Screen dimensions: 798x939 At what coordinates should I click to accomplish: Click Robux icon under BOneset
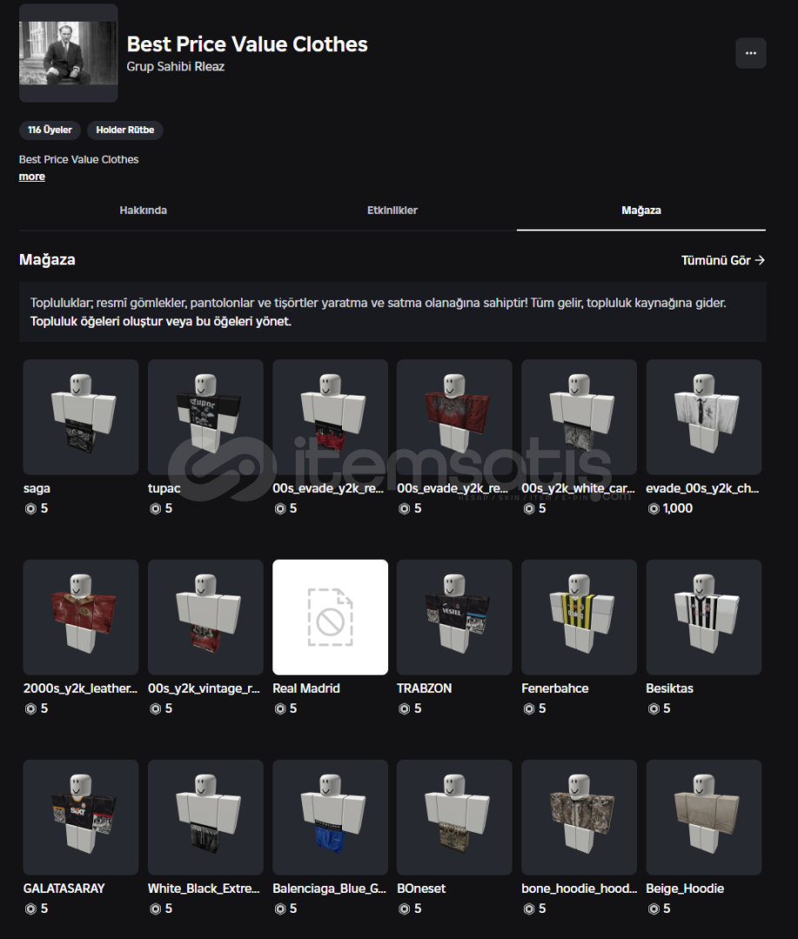(404, 909)
